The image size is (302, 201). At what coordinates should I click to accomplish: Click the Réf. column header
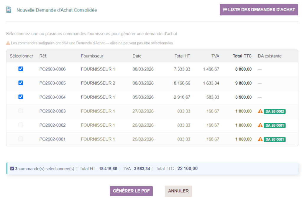click(43, 56)
